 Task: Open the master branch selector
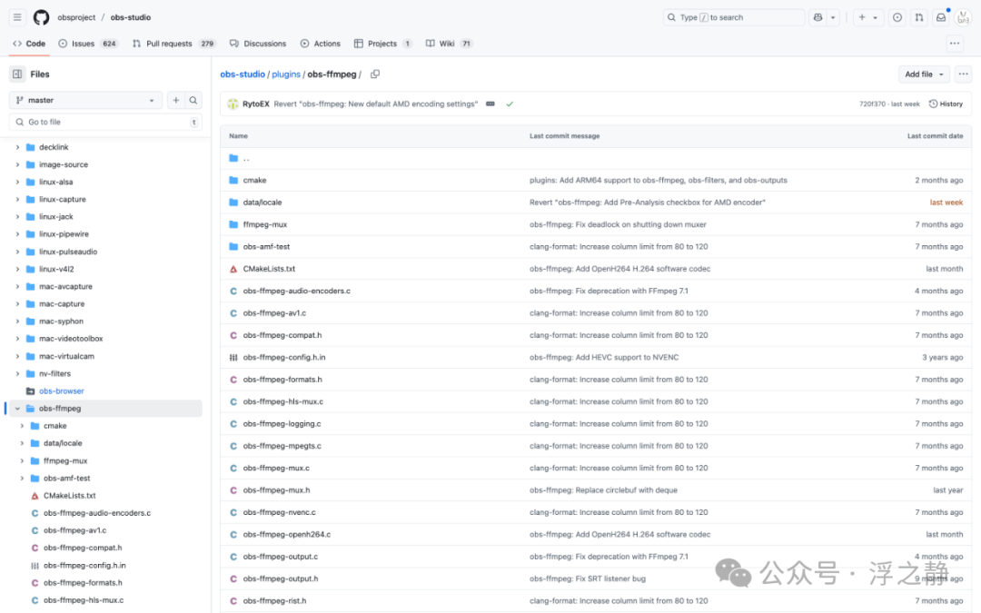click(85, 100)
